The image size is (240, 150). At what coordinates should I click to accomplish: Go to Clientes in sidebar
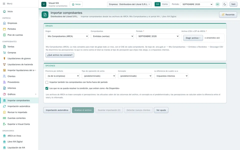(x=19, y=76)
